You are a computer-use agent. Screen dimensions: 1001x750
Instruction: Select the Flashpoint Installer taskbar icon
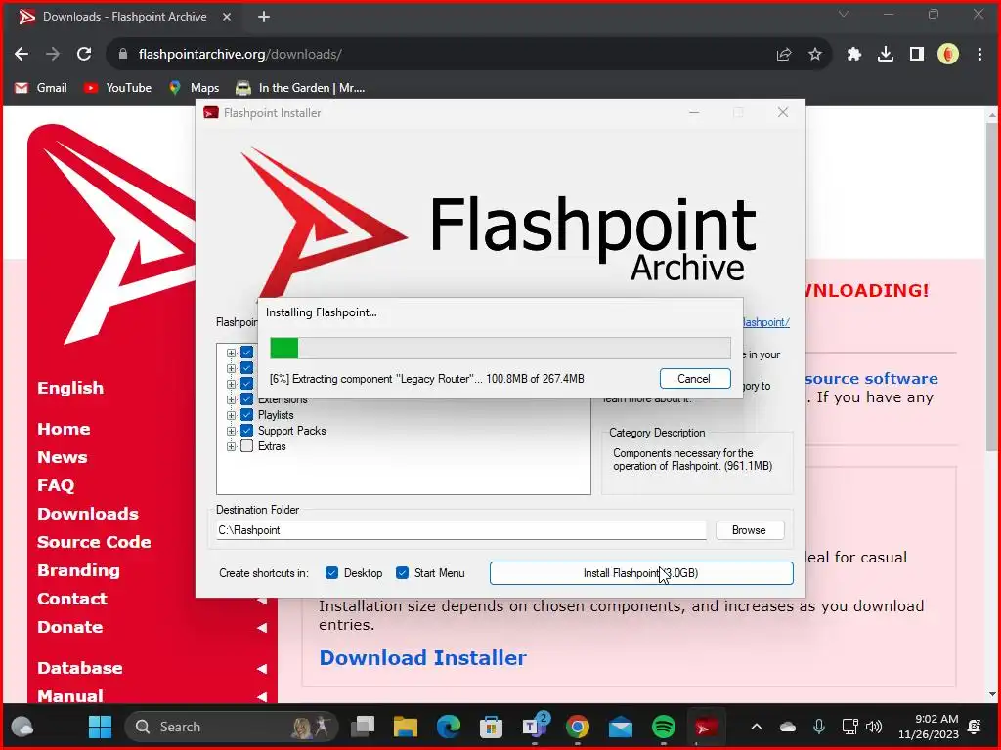click(x=706, y=727)
